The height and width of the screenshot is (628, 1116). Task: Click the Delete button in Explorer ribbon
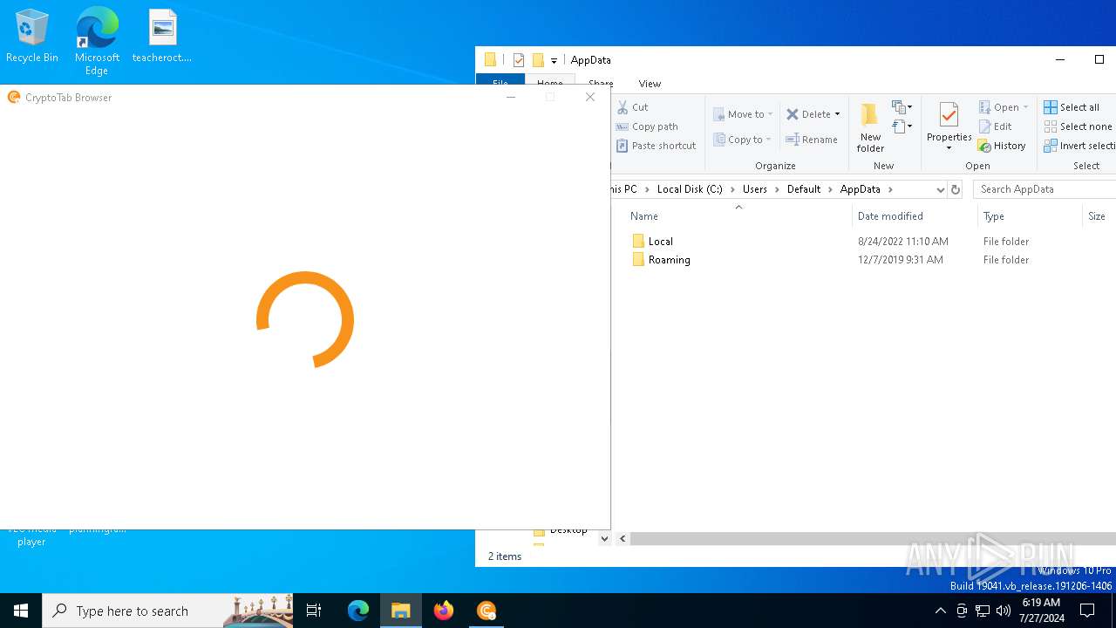(x=808, y=114)
